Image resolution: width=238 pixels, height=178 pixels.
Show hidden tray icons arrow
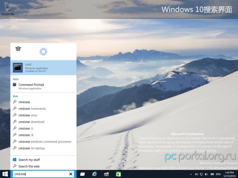click(191, 174)
